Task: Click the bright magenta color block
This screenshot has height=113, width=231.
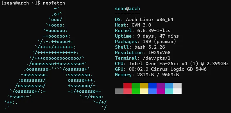Action: coord(161,91)
